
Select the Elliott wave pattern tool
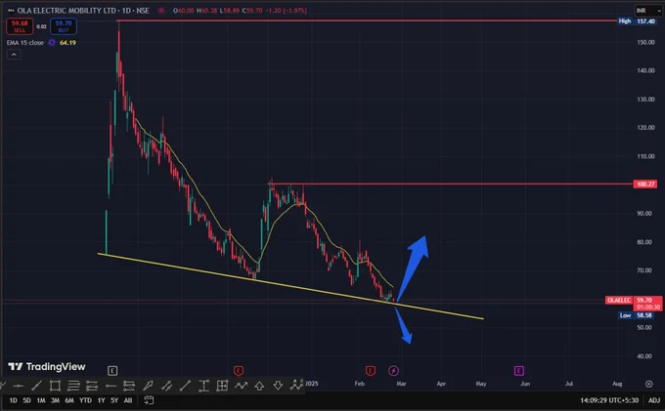click(296, 385)
